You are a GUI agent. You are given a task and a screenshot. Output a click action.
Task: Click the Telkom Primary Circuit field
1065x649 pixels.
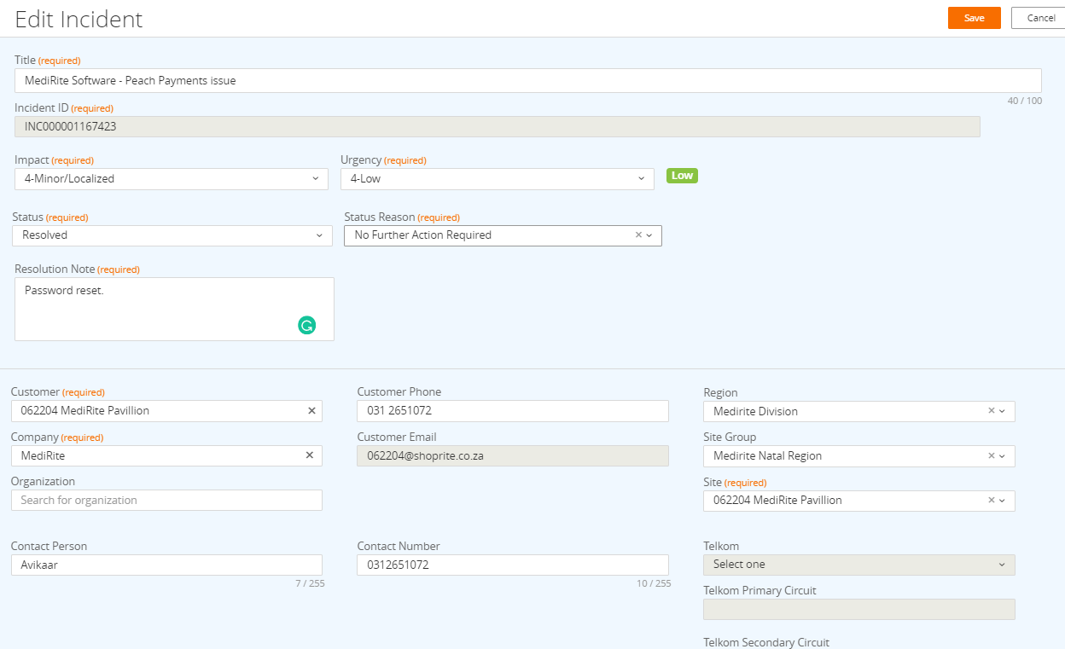click(x=859, y=609)
